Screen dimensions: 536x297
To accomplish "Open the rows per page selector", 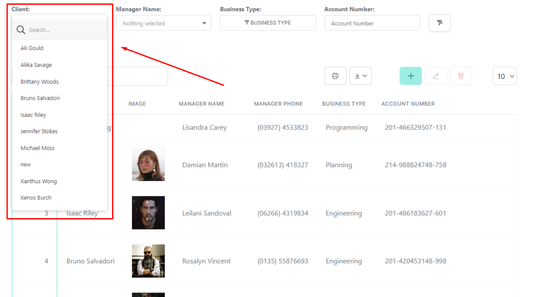I will pyautogui.click(x=505, y=76).
